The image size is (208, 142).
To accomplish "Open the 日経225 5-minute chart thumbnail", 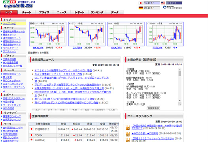I will 47,34.
